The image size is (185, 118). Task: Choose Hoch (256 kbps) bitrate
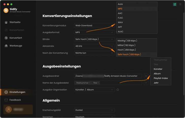click(x=136, y=50)
